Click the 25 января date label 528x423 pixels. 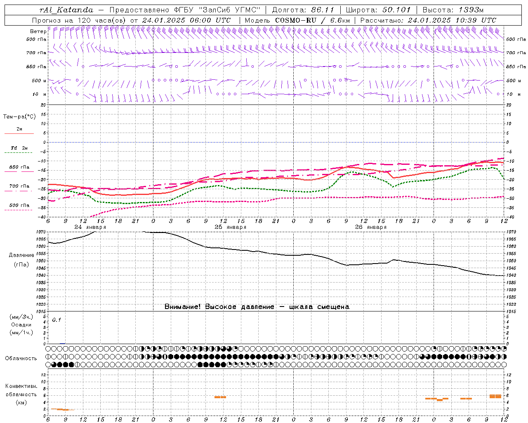[230, 227]
